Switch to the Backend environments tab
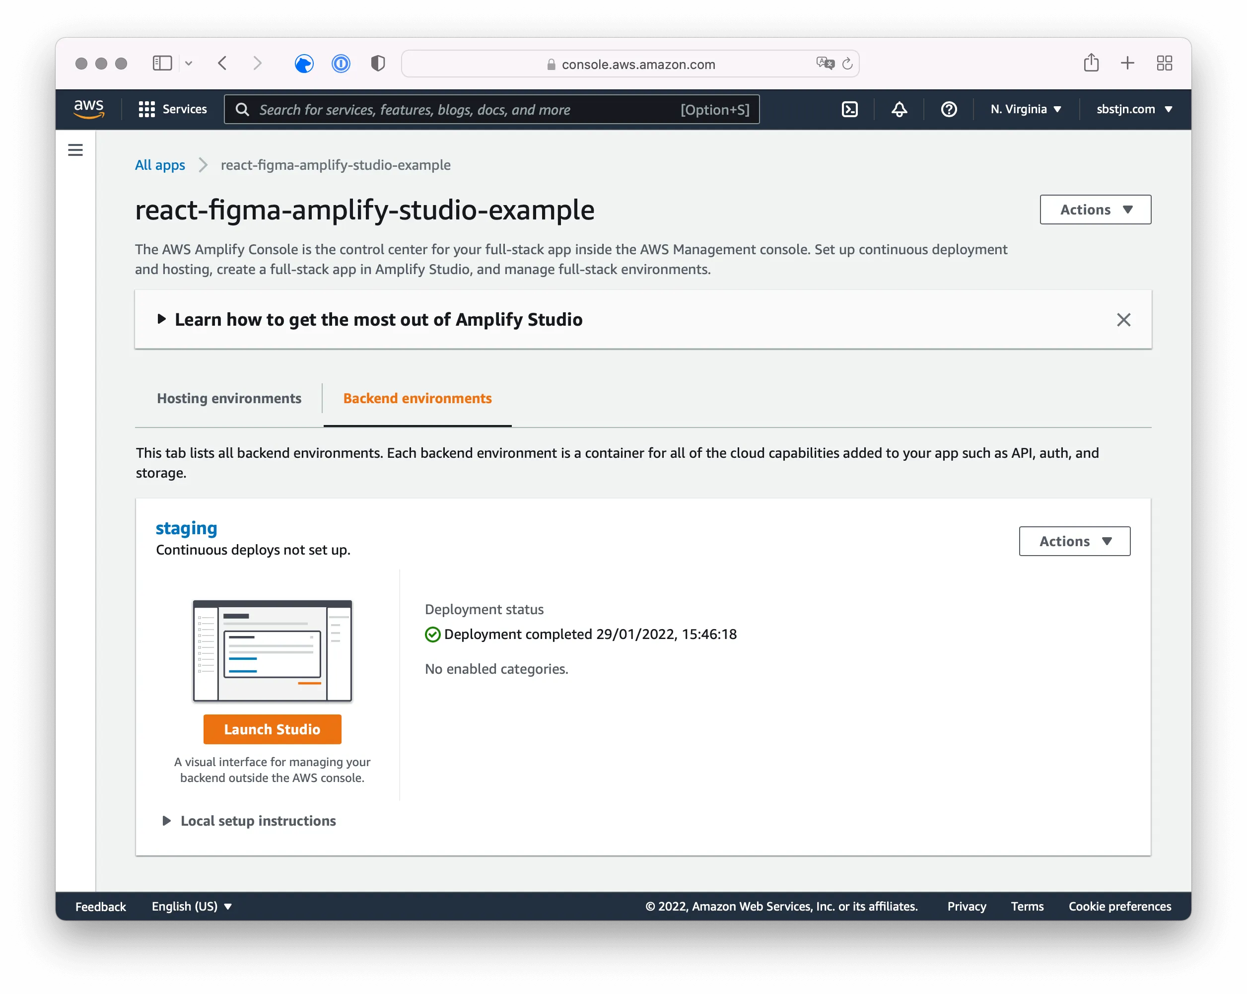 coord(417,398)
